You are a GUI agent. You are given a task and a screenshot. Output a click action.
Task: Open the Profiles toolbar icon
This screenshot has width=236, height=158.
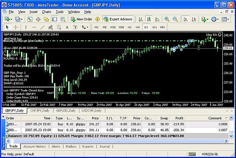pyautogui.click(x=17, y=19)
